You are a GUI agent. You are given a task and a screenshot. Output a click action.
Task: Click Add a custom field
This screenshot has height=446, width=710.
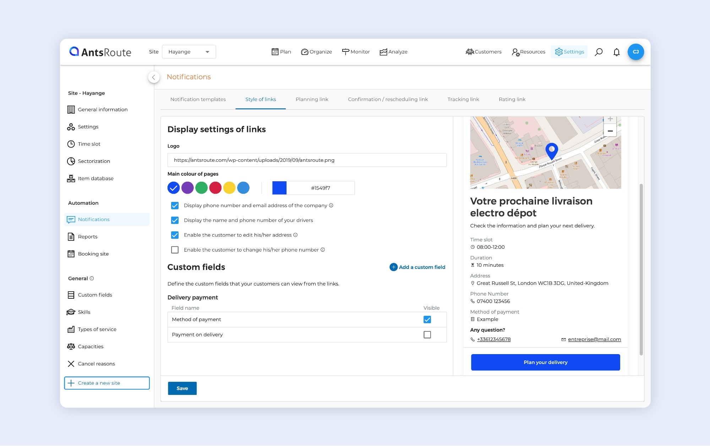[x=417, y=267]
